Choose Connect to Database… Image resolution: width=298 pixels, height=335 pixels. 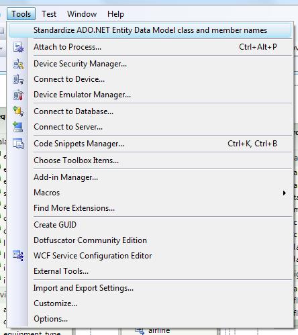(150, 111)
